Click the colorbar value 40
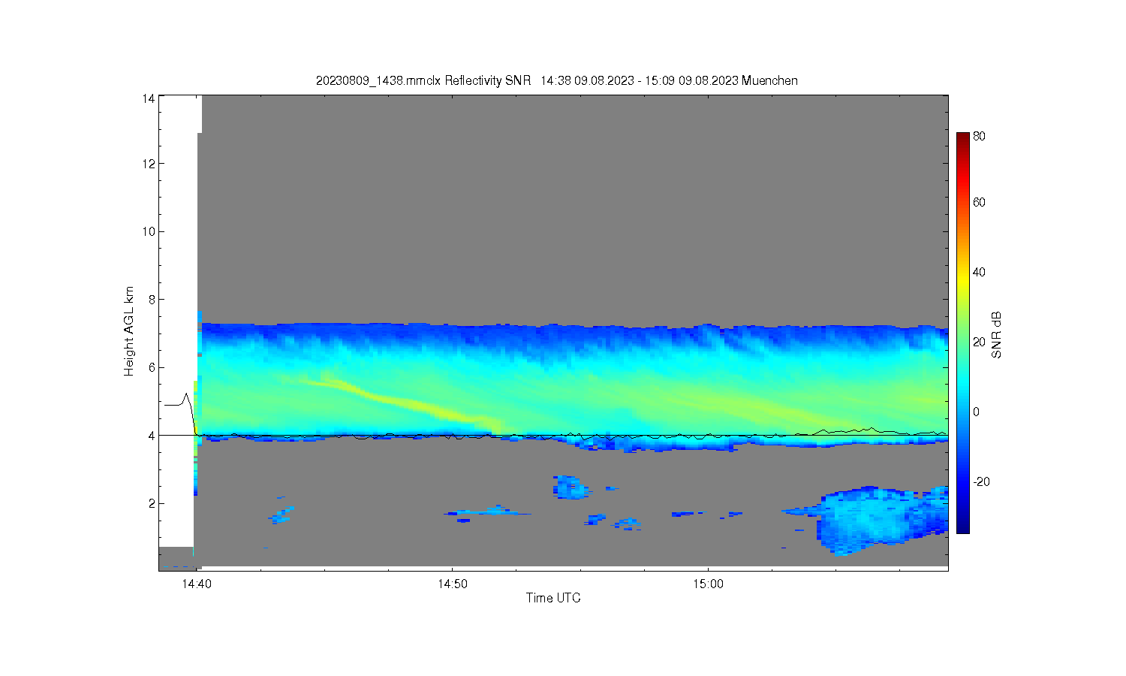Image resolution: width=1126 pixels, height=676 pixels. pyautogui.click(x=979, y=272)
